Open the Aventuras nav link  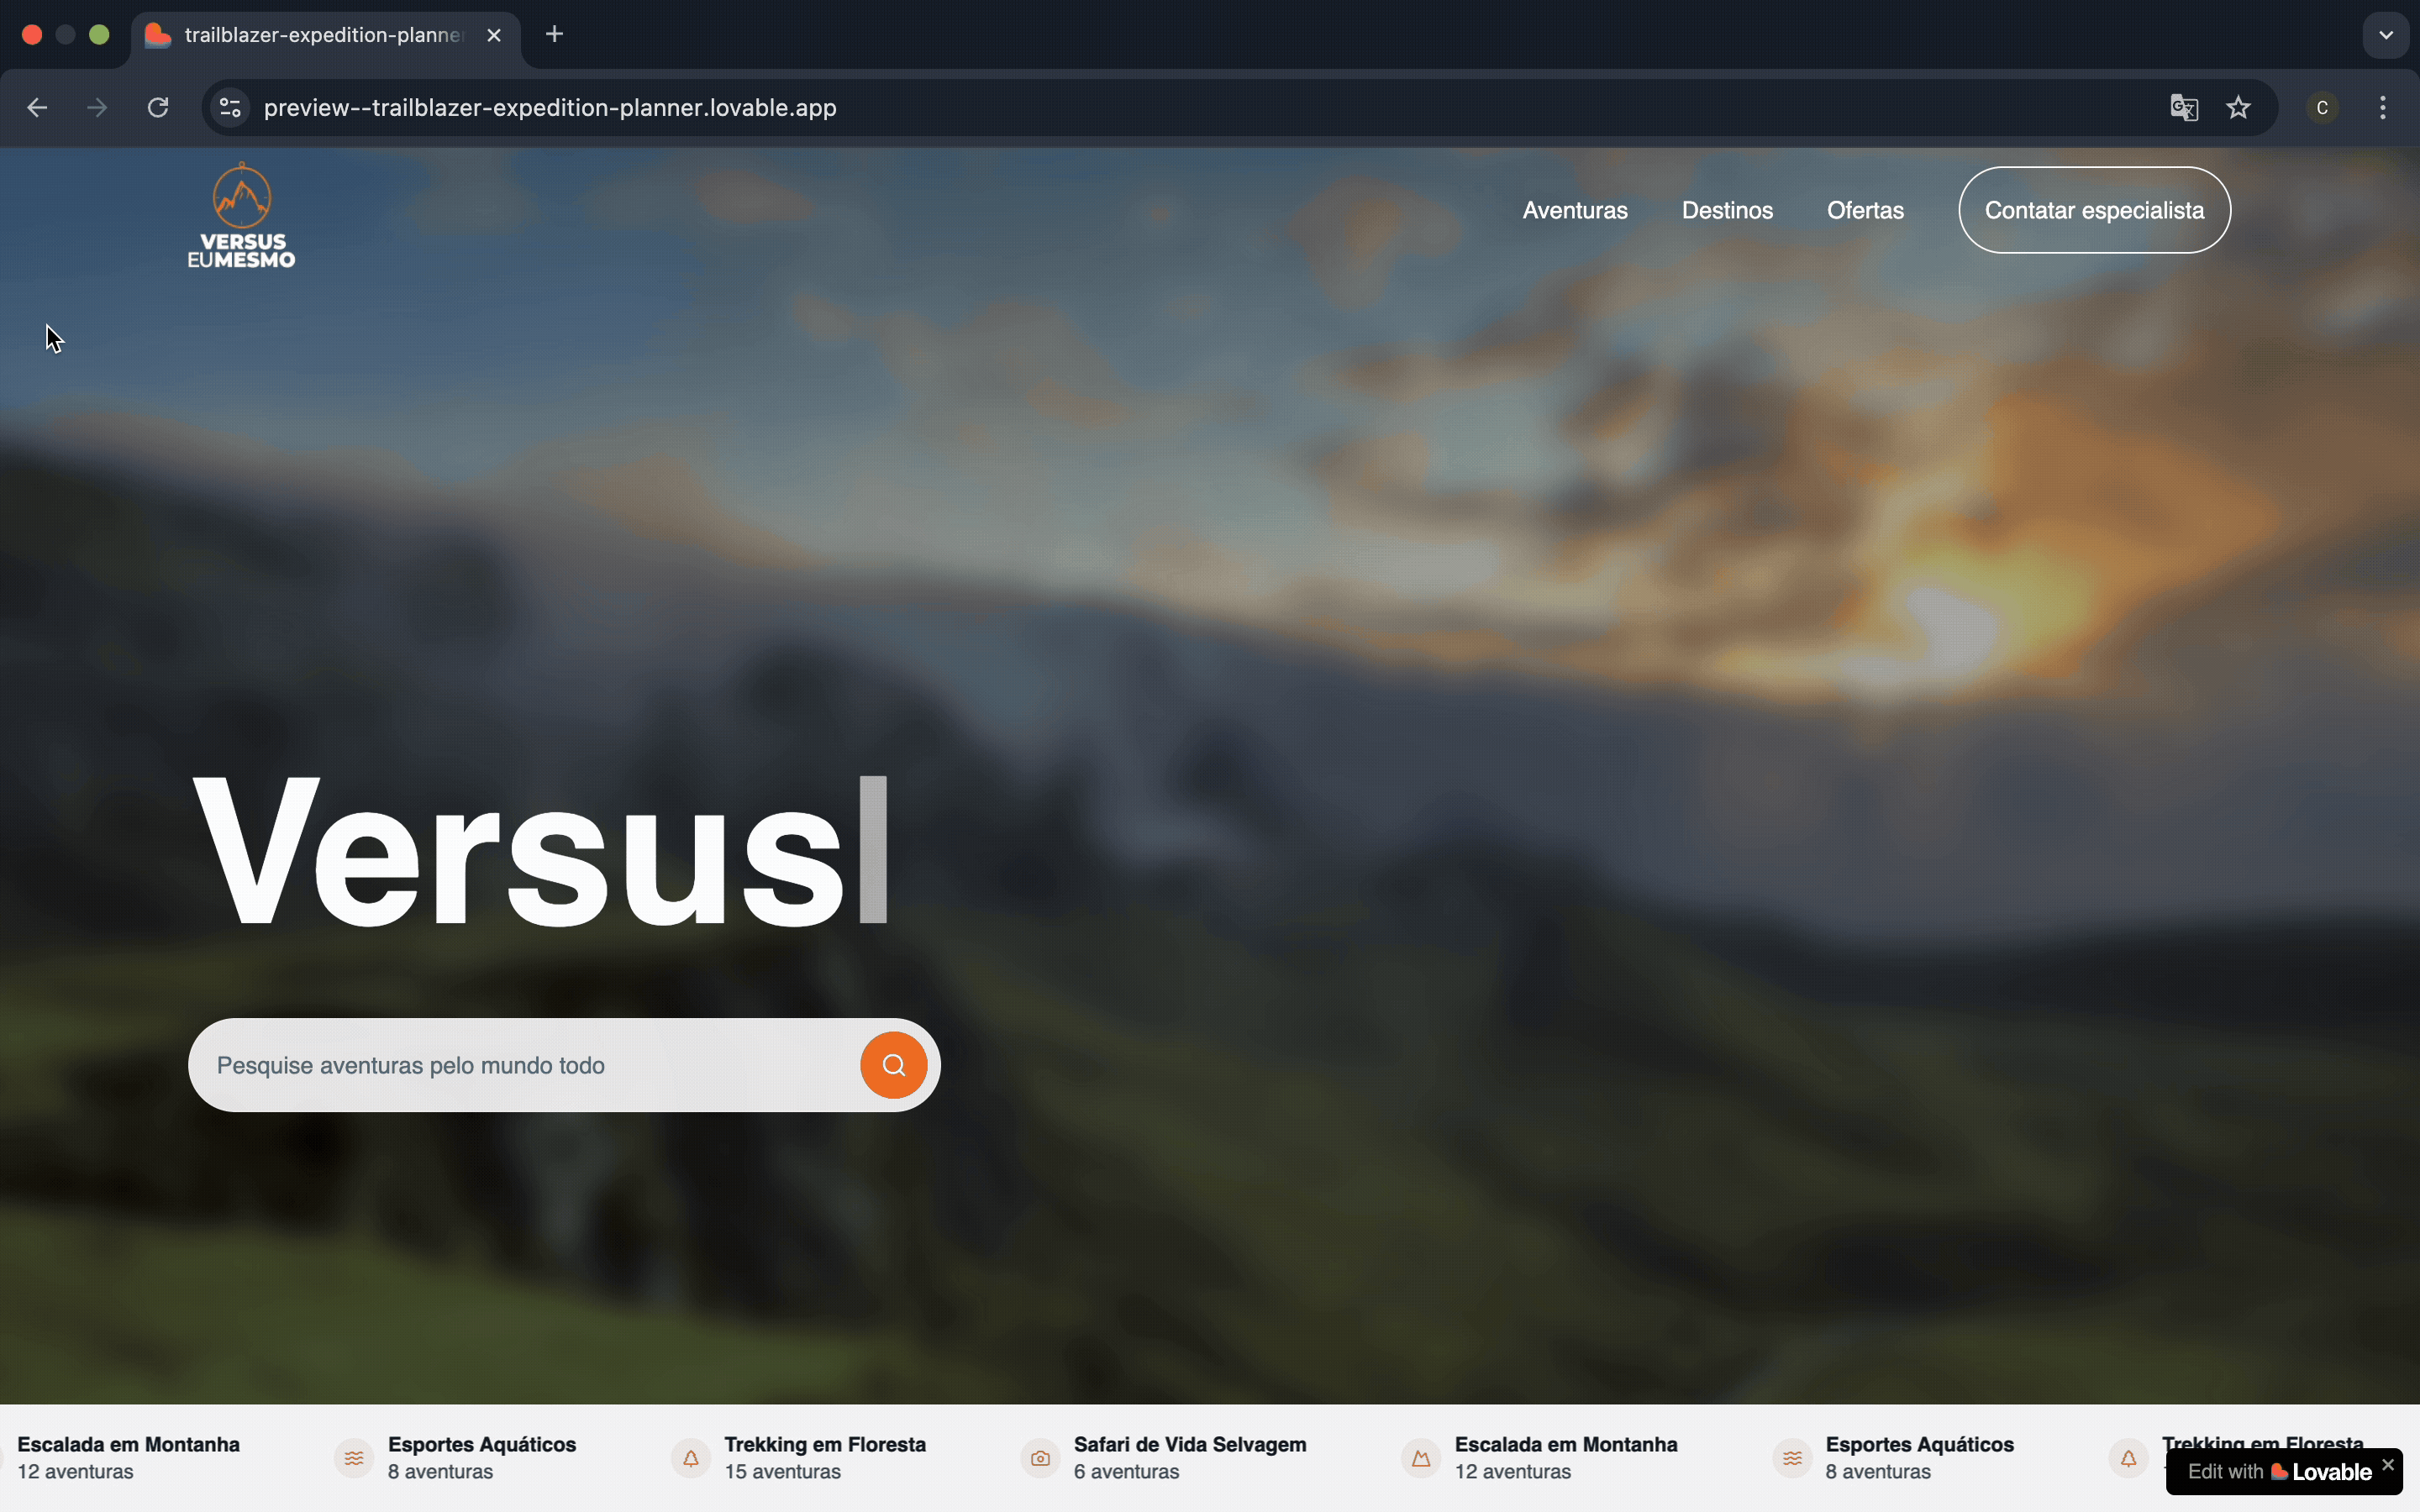(1575, 210)
